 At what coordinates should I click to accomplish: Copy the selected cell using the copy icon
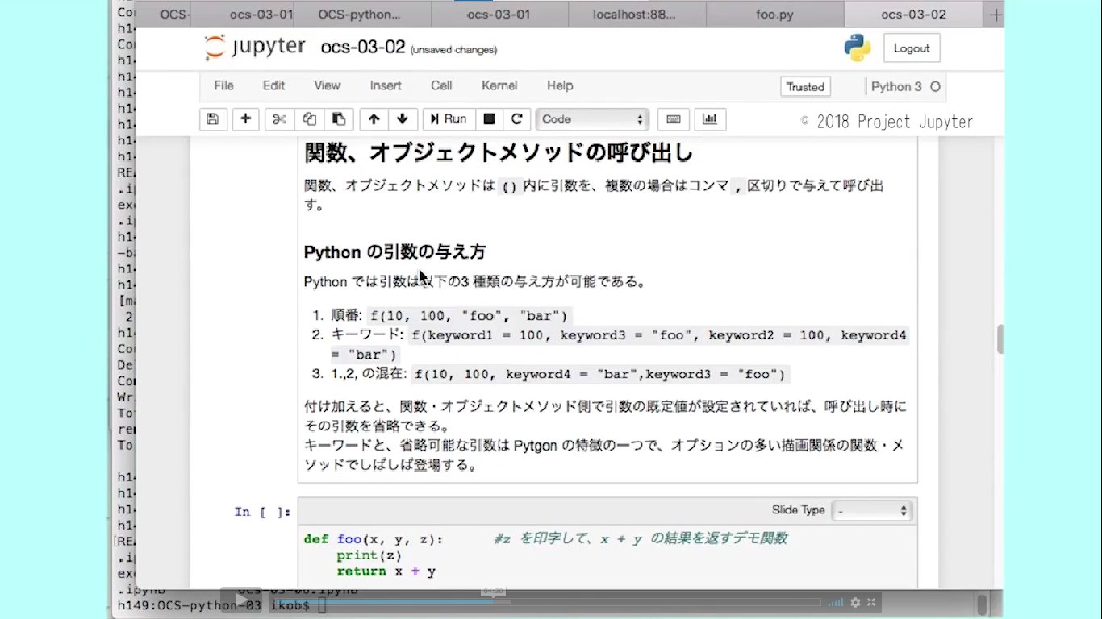(x=309, y=118)
